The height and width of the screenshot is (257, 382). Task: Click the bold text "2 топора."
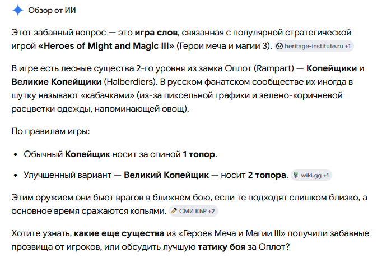coord(268,175)
